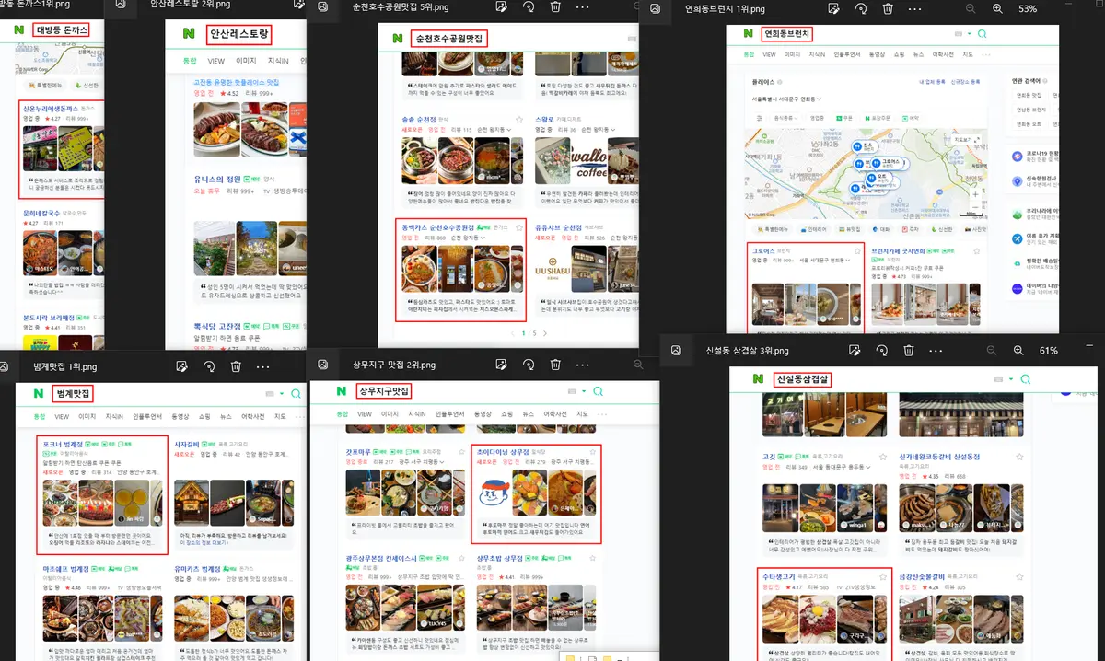Click 돌백가츠 순천호수공원점 listing name

439,226
